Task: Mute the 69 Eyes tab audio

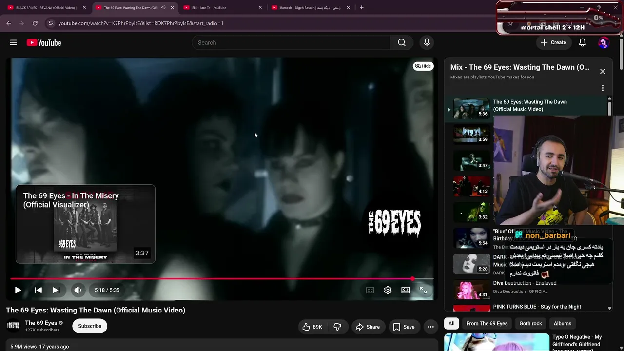Action: coord(163,7)
